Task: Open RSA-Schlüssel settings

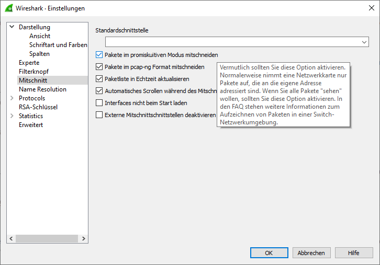Action: coord(38,107)
